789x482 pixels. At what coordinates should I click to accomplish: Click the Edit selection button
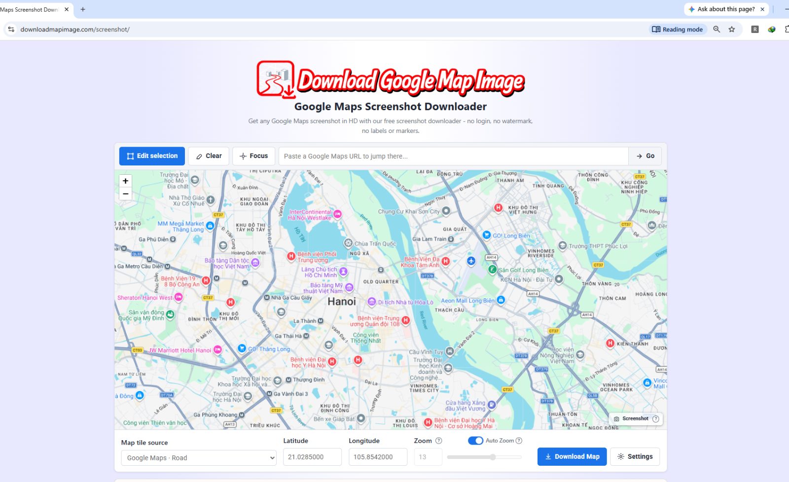coord(152,156)
